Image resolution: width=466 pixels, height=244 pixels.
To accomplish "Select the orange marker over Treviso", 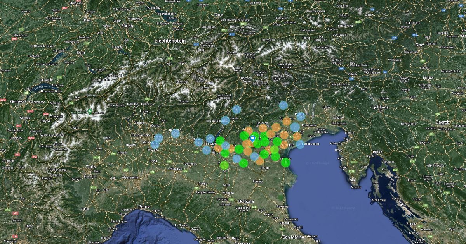I will click(x=284, y=135).
